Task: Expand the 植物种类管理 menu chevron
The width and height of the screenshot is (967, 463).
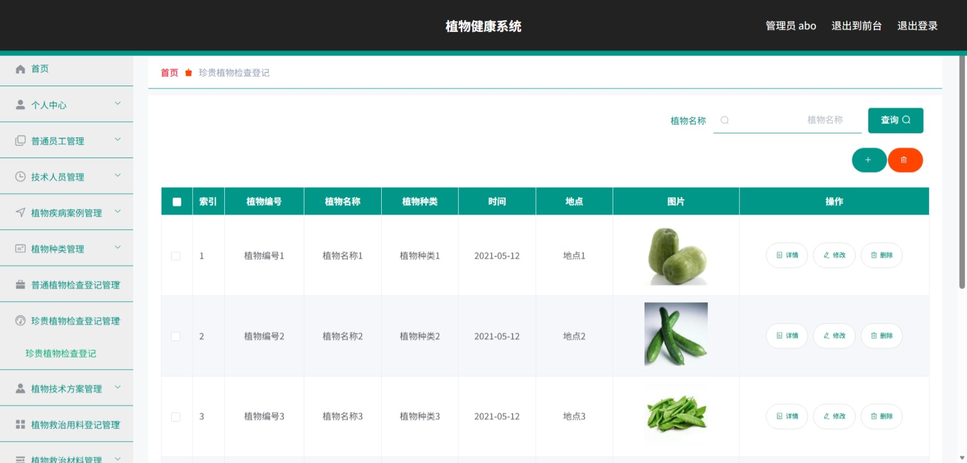Action: 117,247
